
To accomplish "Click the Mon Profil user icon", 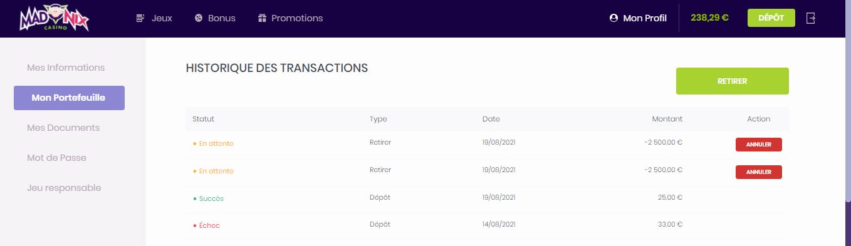I will (x=613, y=18).
